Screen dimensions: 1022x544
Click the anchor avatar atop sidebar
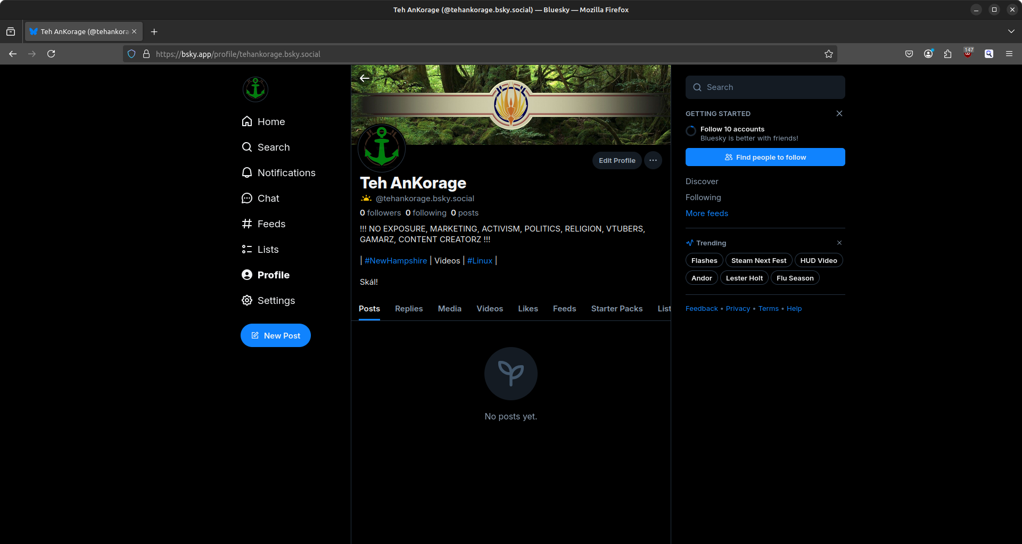pos(256,89)
